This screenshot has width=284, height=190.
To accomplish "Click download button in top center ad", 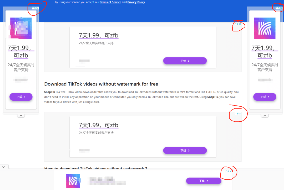I will [185, 61].
